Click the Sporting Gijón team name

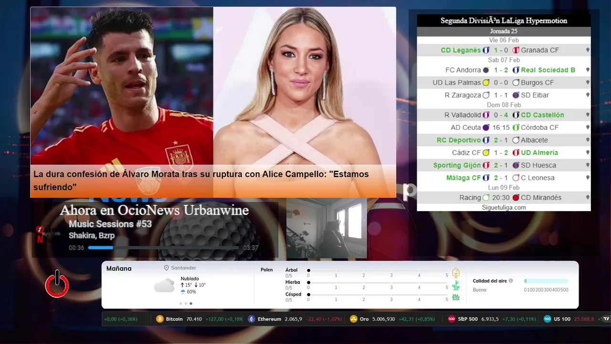tap(457, 165)
